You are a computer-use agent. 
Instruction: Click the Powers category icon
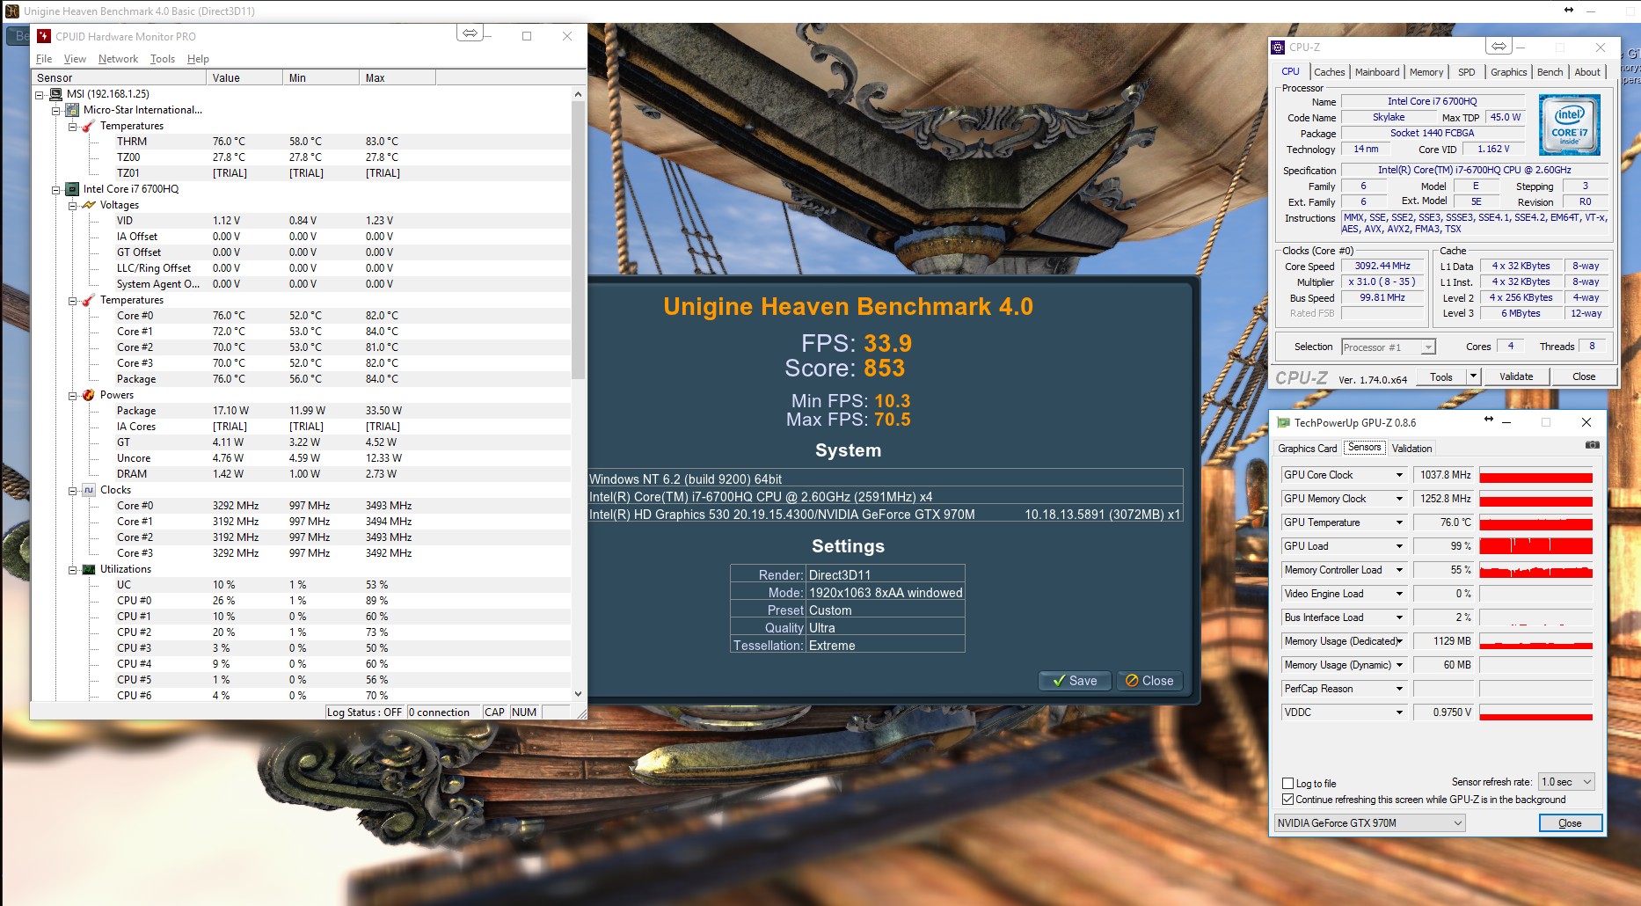point(89,395)
